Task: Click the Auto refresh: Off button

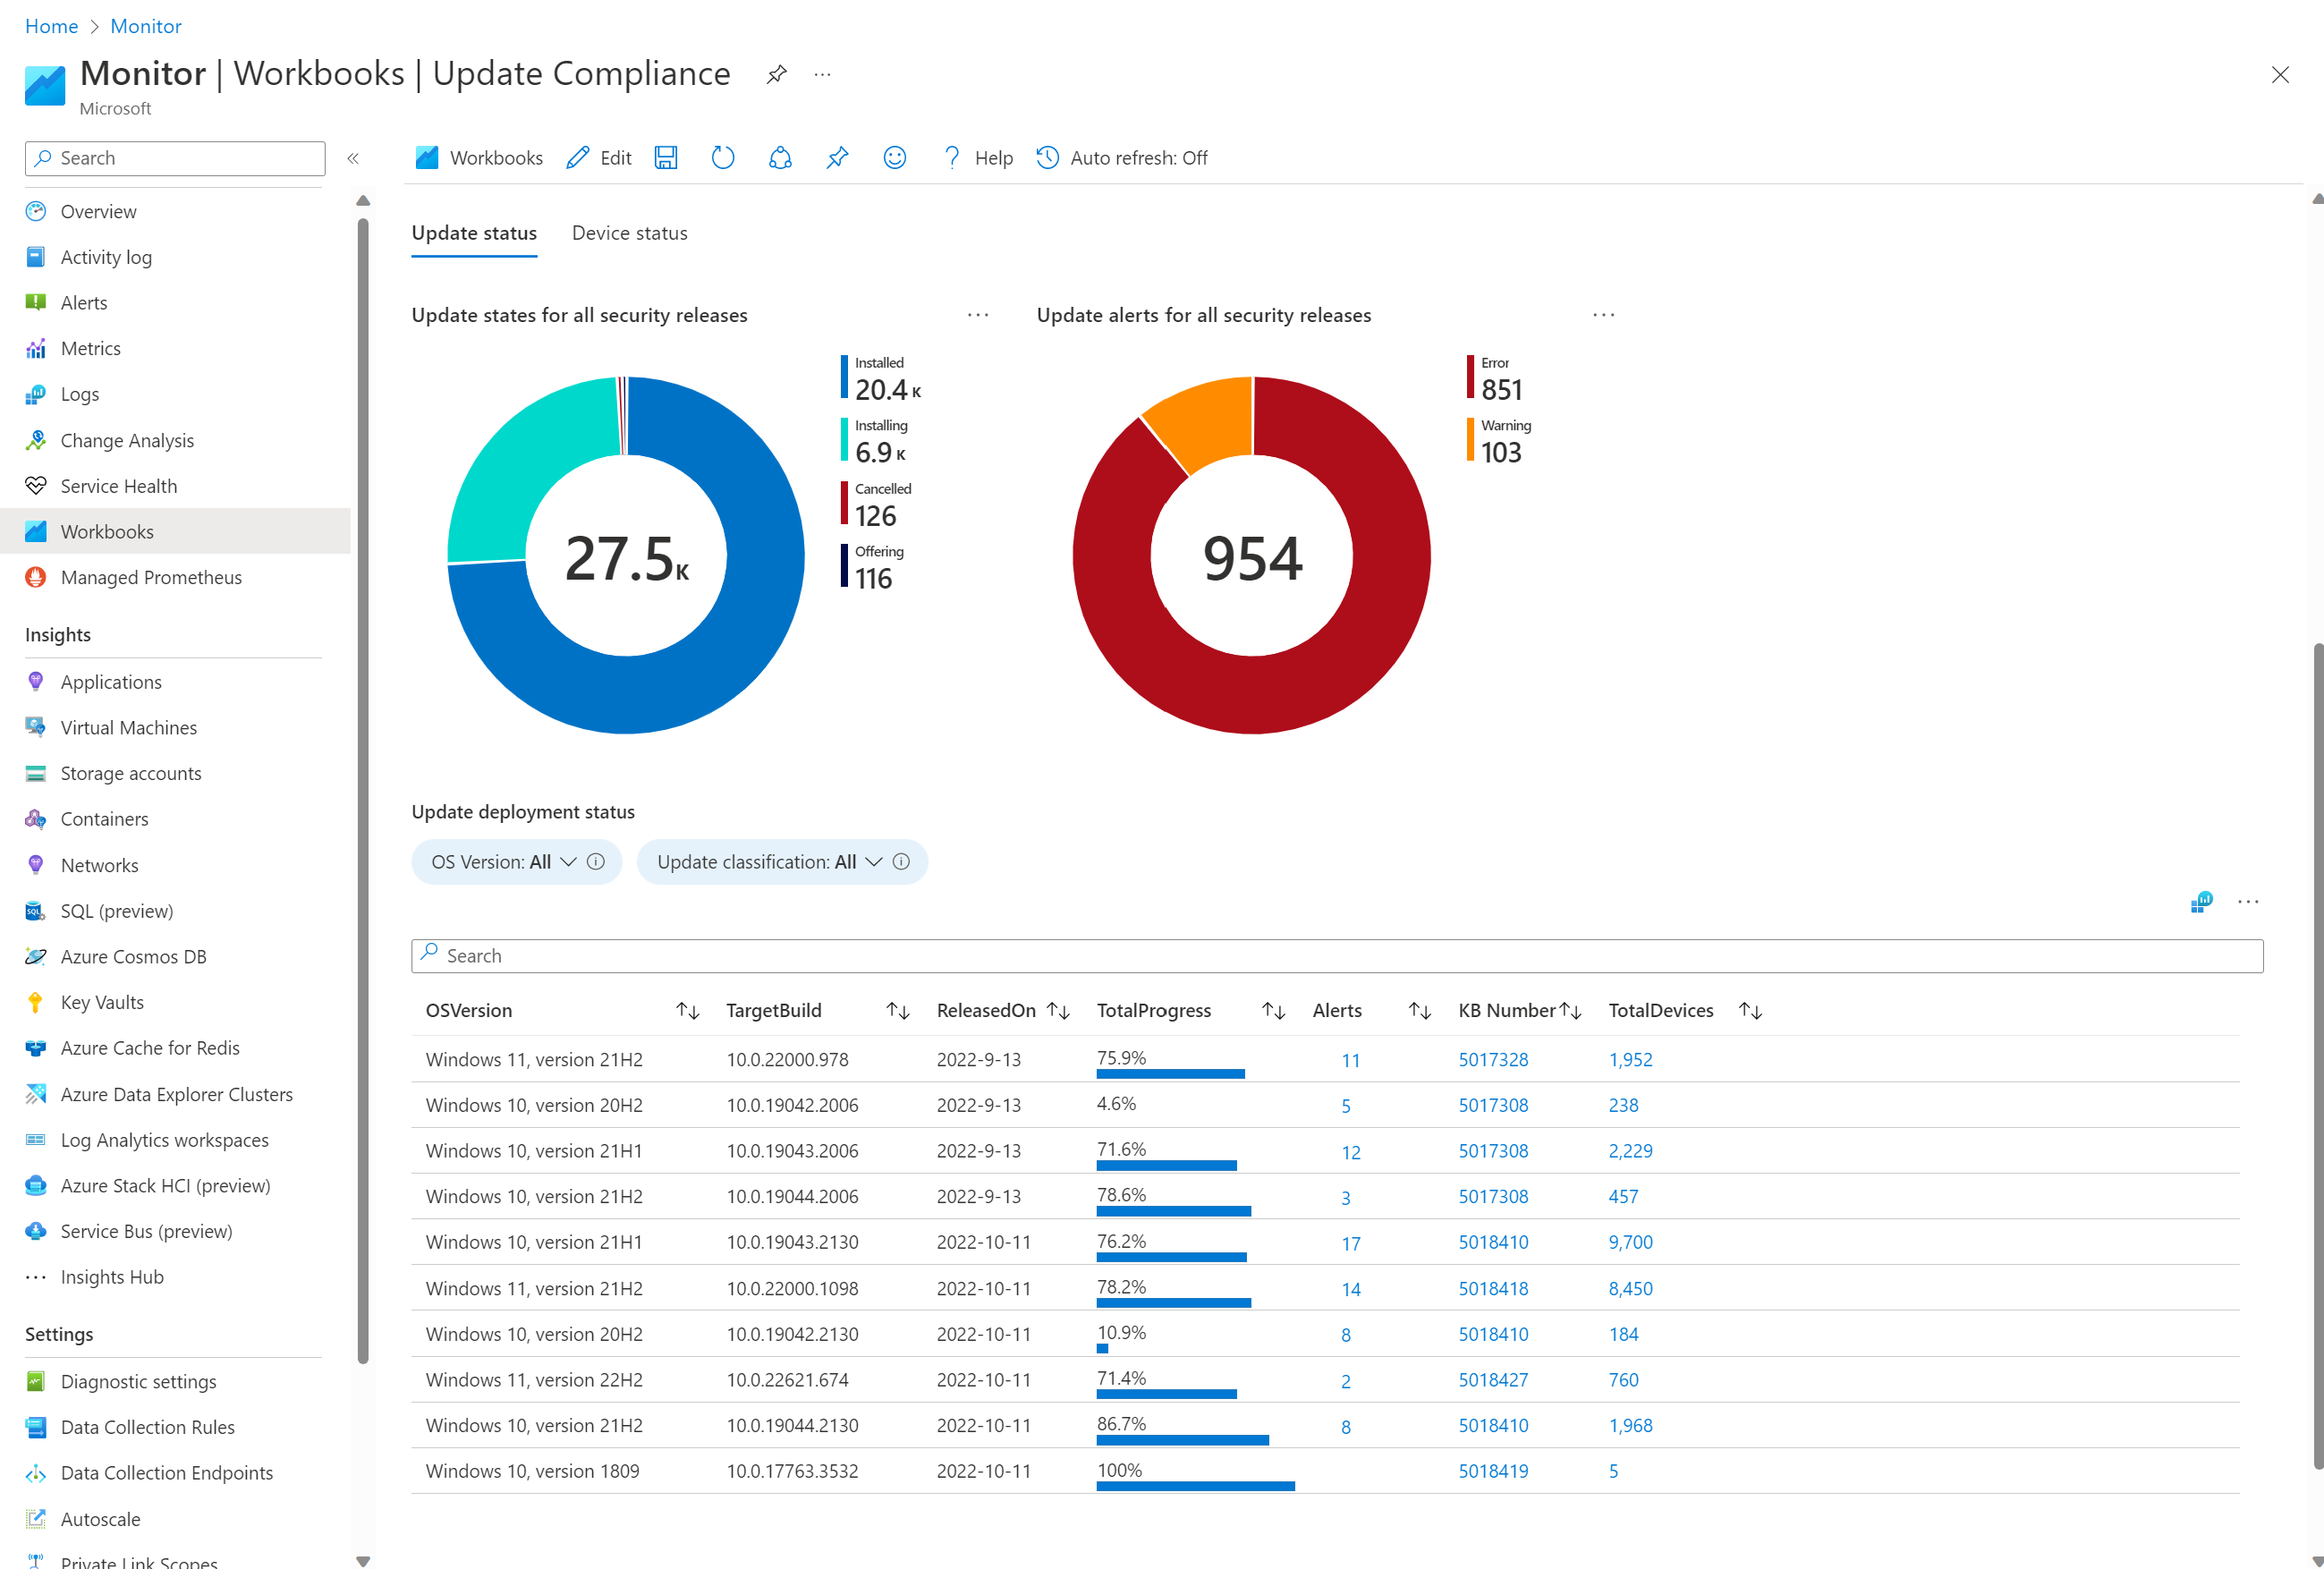Action: coord(1122,158)
